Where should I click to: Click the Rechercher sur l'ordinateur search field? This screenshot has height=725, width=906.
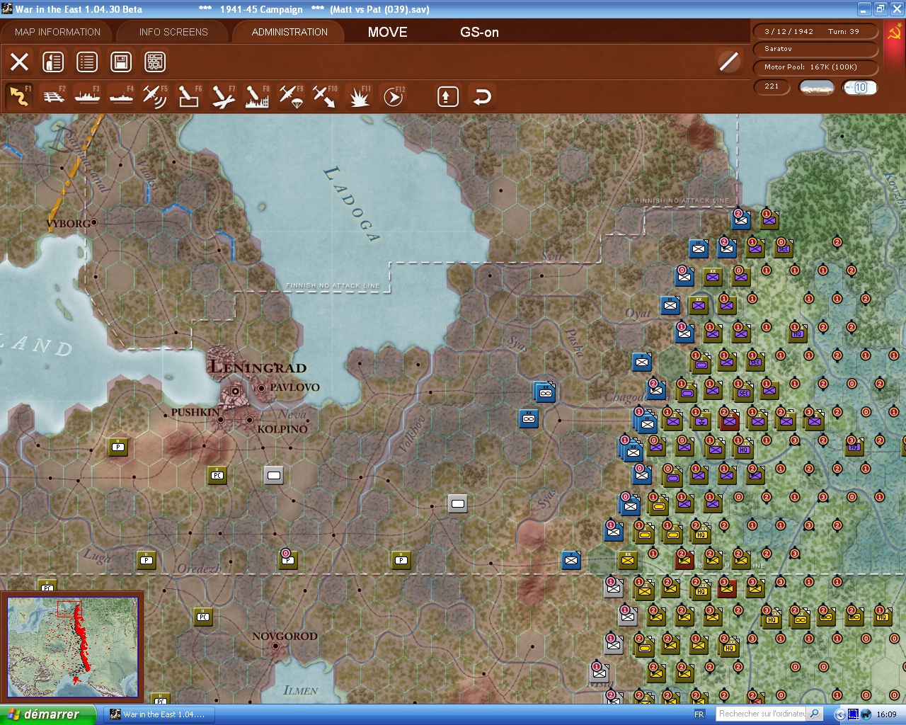click(x=762, y=714)
